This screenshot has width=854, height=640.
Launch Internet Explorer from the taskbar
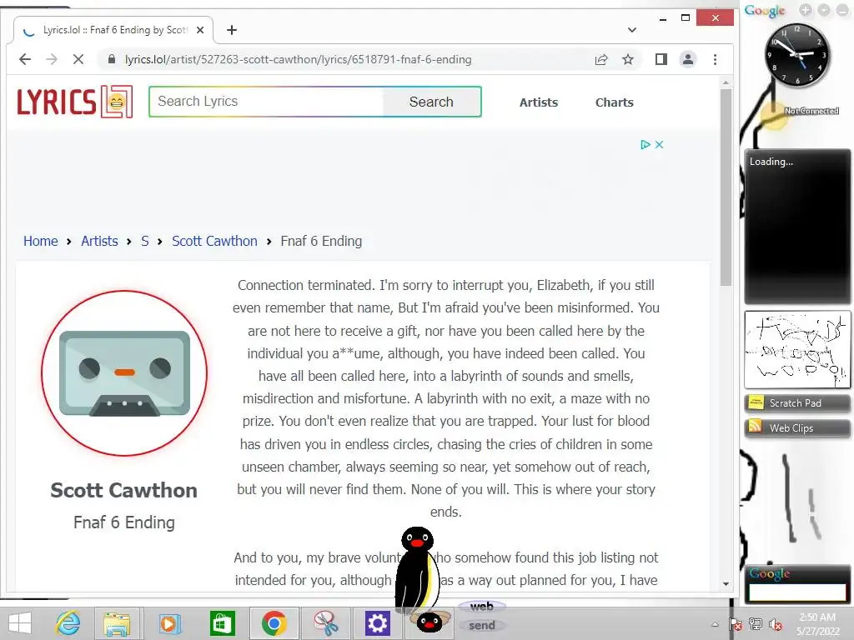tap(68, 623)
